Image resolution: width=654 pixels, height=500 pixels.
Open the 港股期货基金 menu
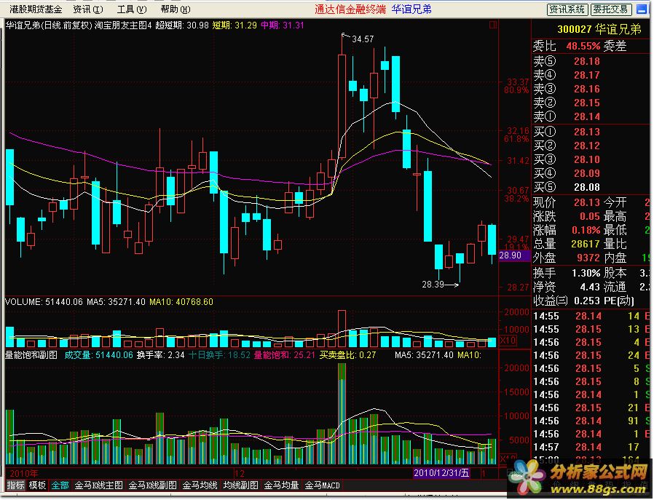point(36,9)
